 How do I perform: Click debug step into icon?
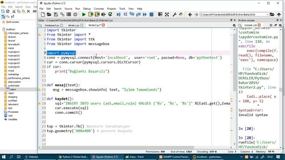[132, 14]
